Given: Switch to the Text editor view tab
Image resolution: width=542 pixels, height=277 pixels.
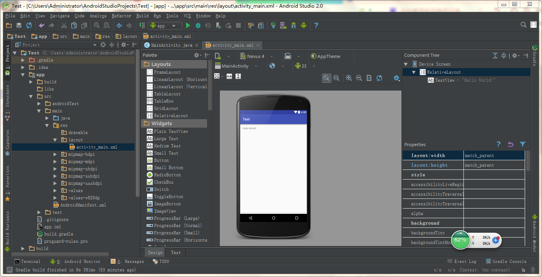Looking at the screenshot, I should coord(176,252).
